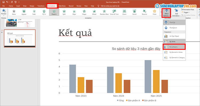Open the Review tab

coord(79,6)
